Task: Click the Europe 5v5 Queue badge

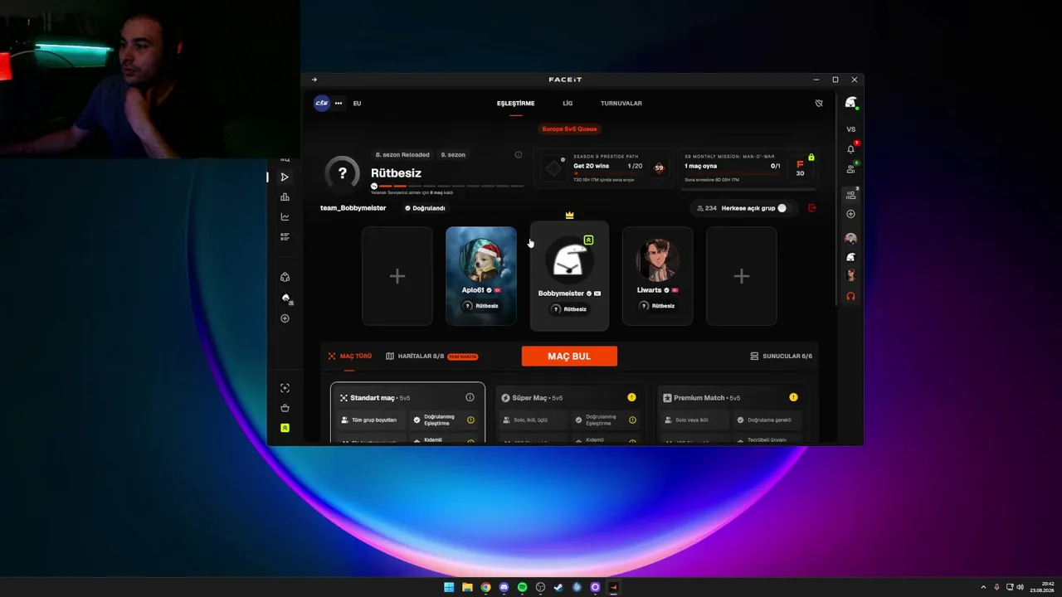Action: pyautogui.click(x=569, y=129)
